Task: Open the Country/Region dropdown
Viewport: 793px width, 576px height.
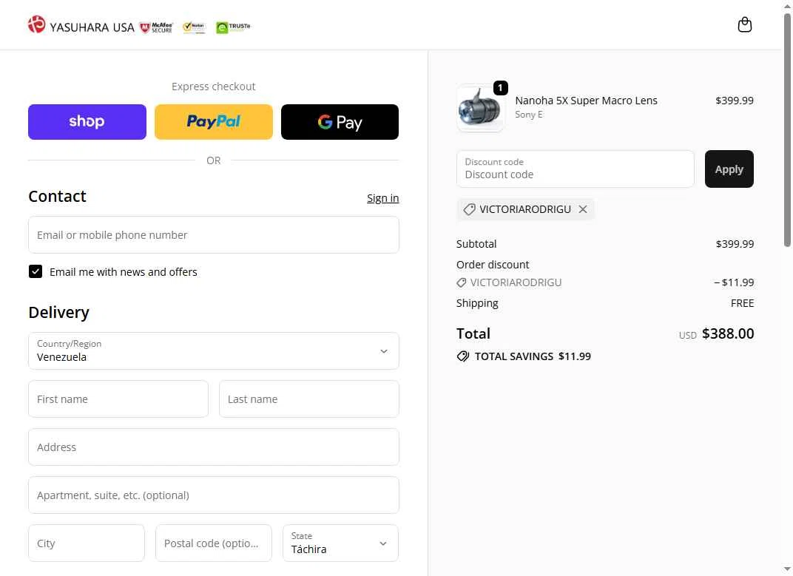Action: click(x=214, y=351)
